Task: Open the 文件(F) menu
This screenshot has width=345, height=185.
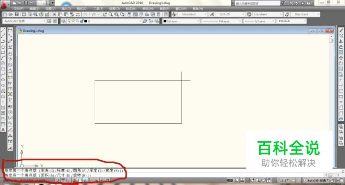Action: coord(18,9)
